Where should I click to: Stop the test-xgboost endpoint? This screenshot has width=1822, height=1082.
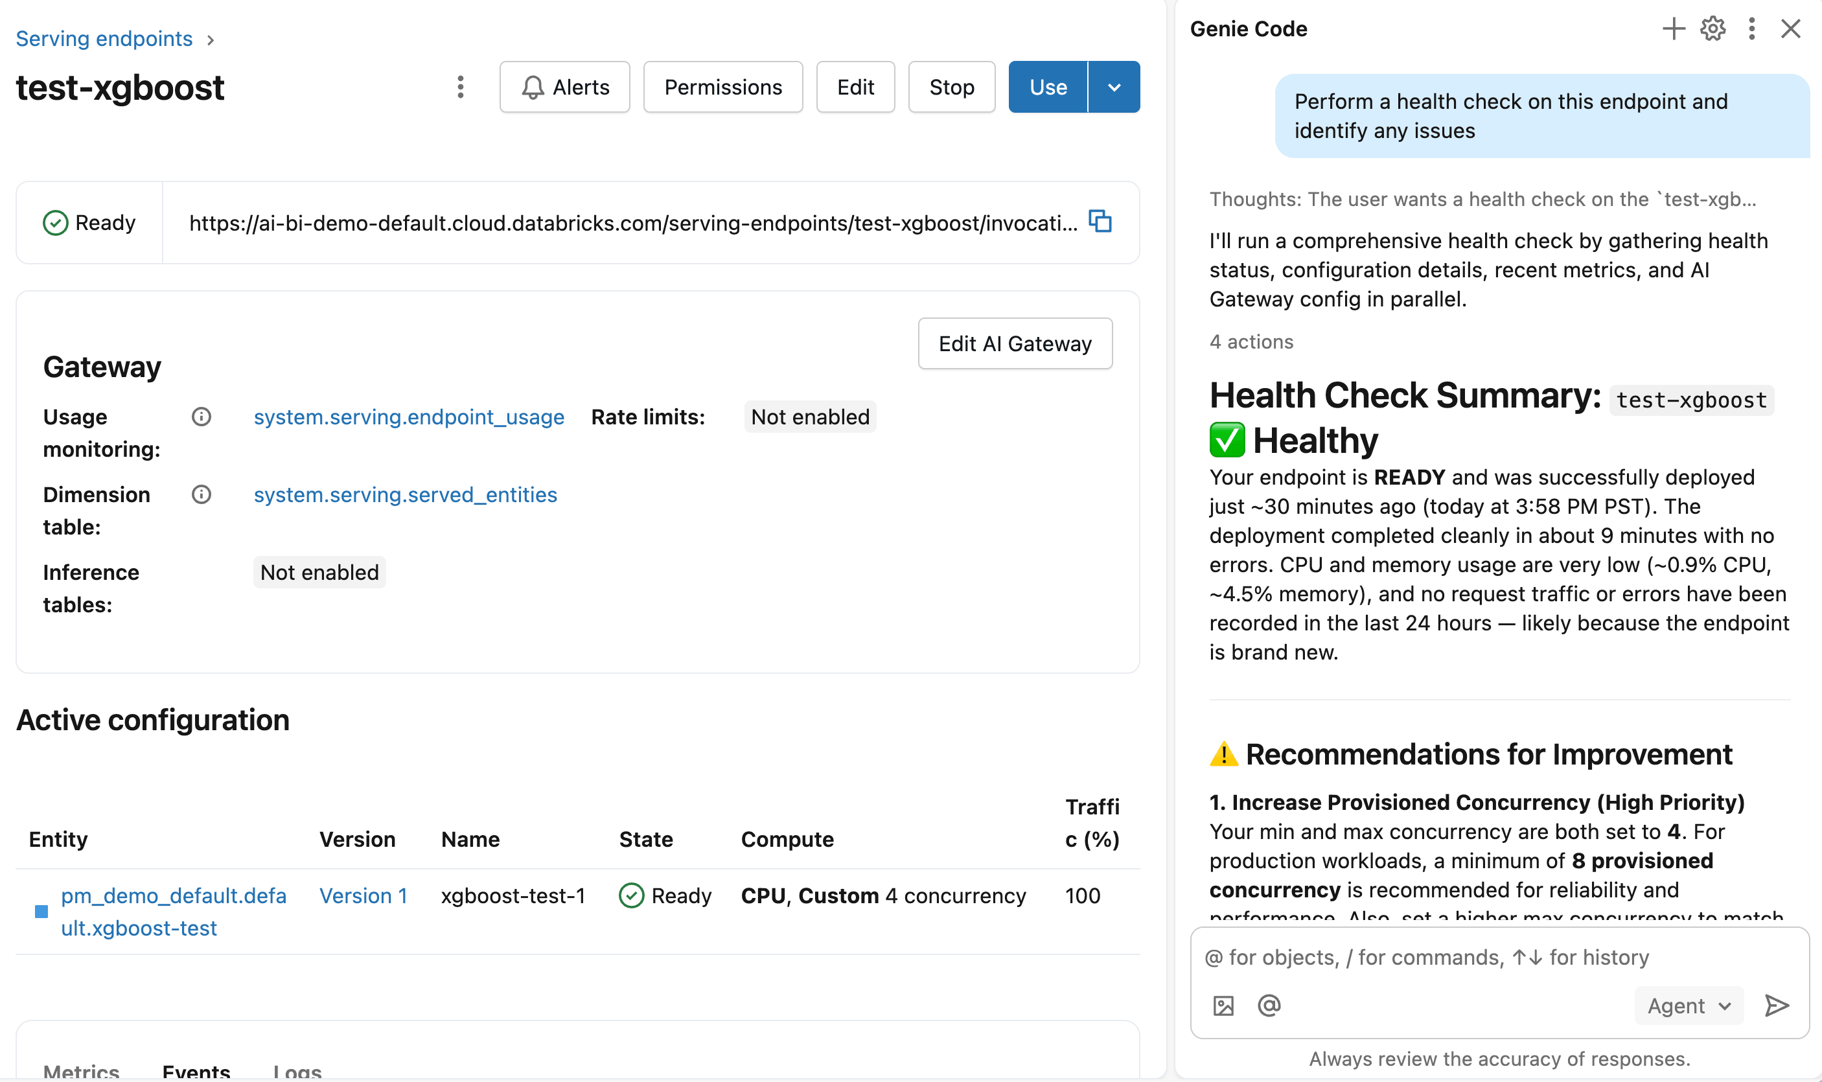(x=951, y=87)
